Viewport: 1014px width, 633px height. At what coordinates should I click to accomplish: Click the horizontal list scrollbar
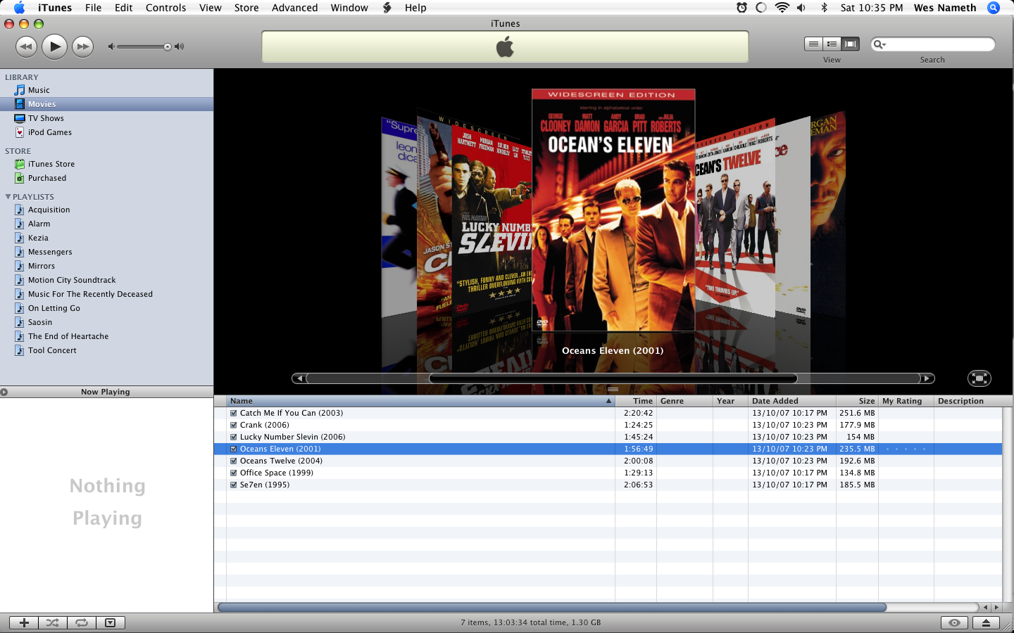click(x=552, y=607)
